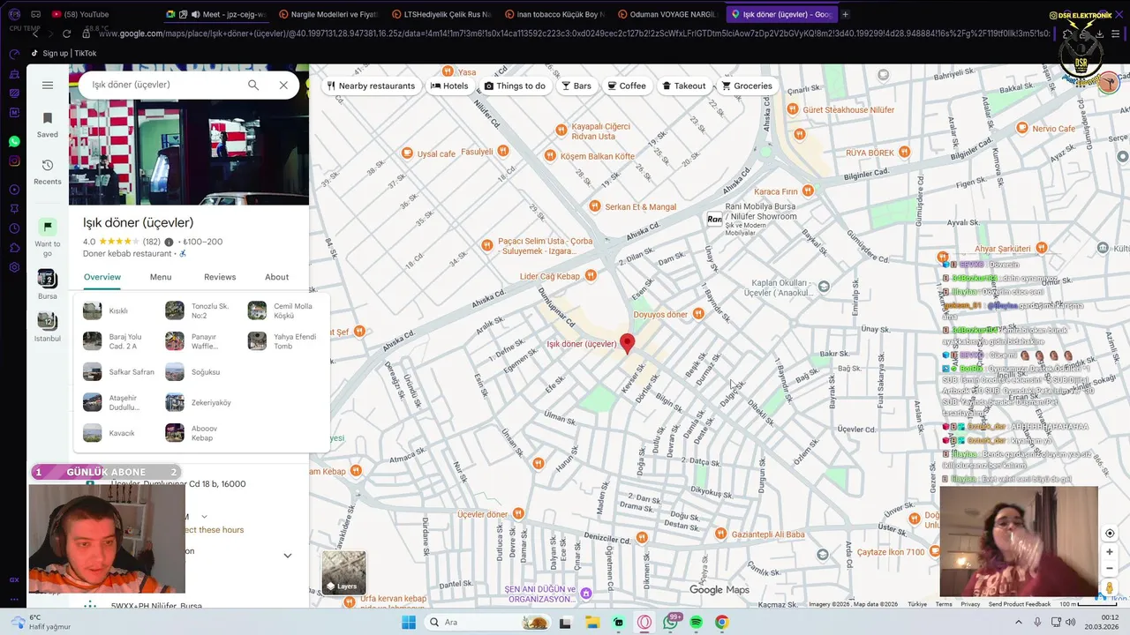Toggle the Layers satellite thumbnail

343,572
